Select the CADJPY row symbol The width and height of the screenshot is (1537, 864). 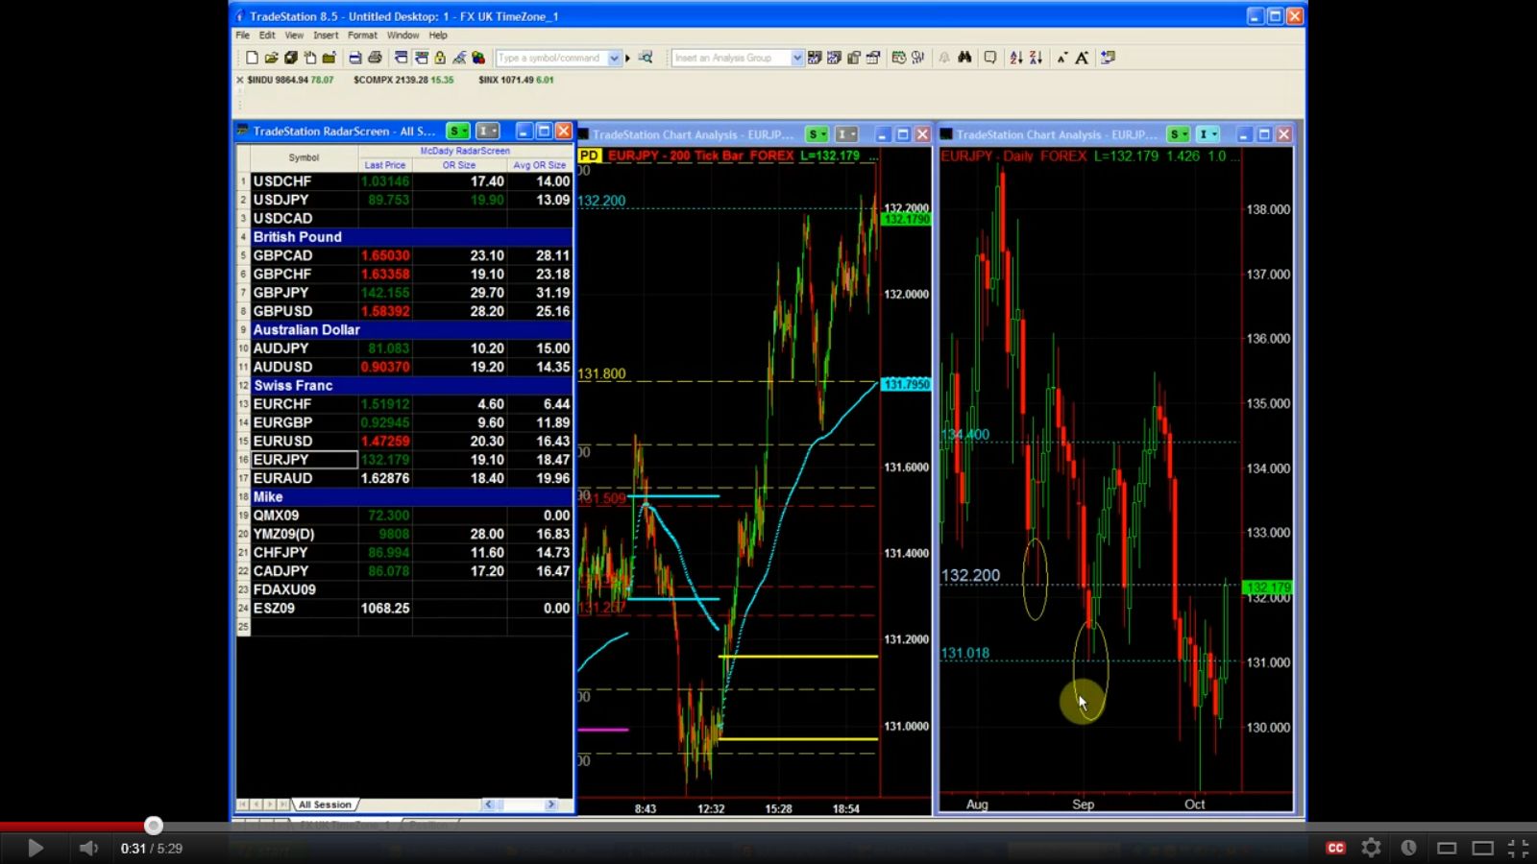(281, 571)
